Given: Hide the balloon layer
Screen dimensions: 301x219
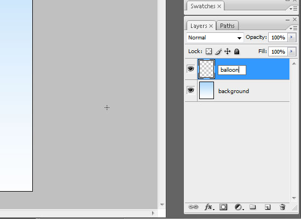Looking at the screenshot, I should point(190,69).
